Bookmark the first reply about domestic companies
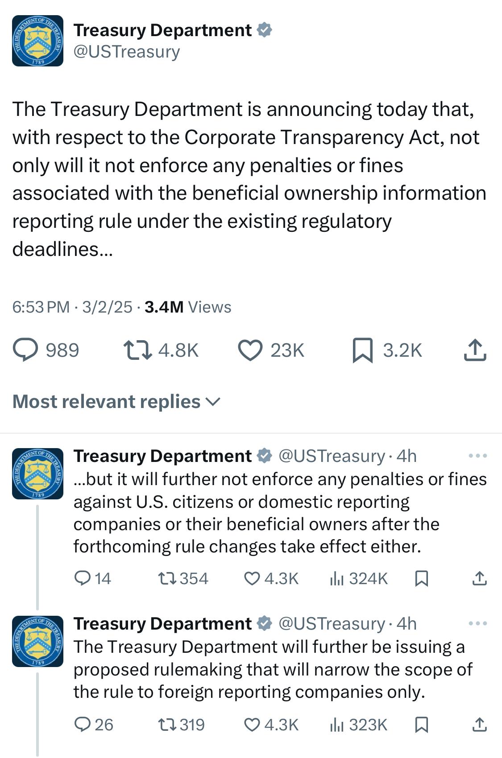 pos(421,578)
